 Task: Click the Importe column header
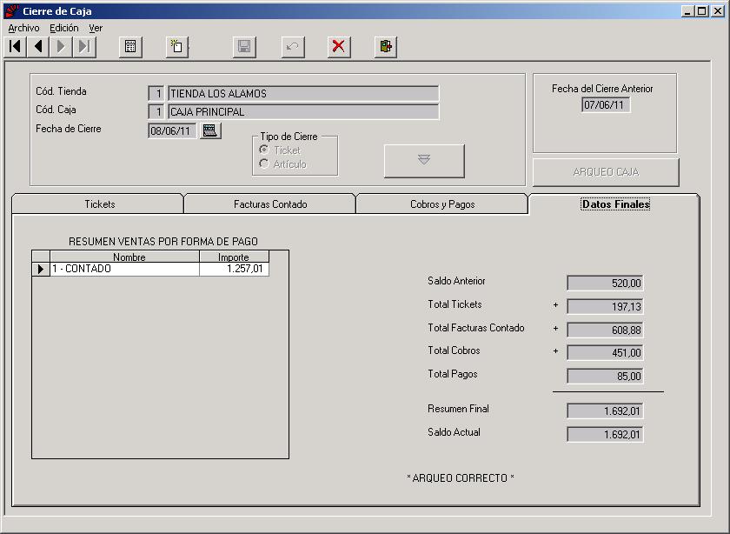point(234,257)
